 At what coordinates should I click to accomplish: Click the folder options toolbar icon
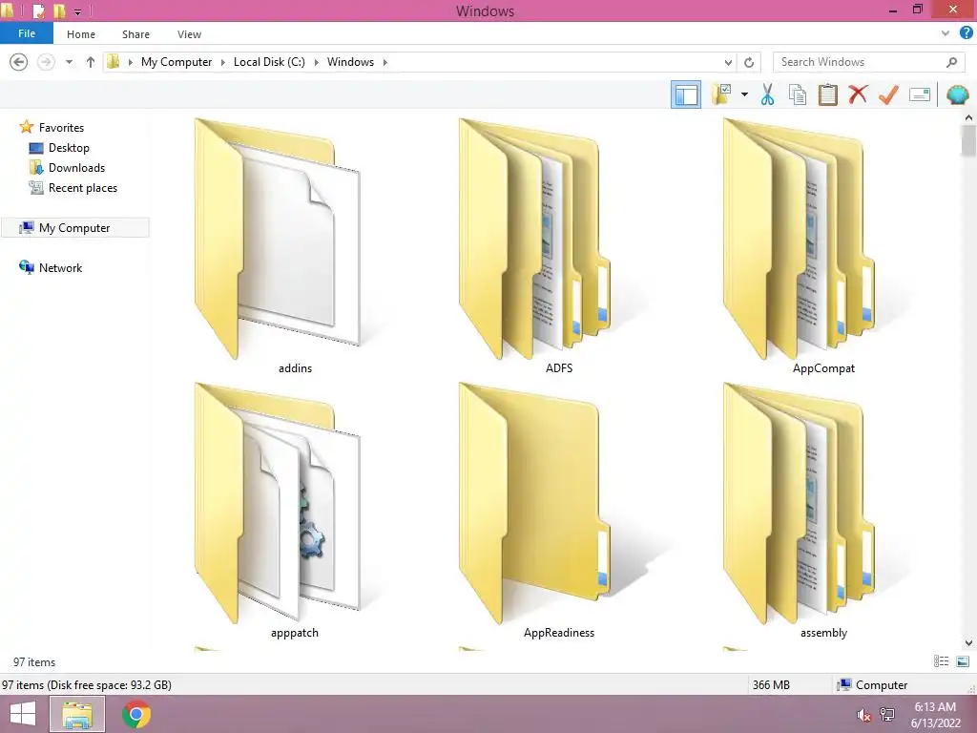point(722,94)
